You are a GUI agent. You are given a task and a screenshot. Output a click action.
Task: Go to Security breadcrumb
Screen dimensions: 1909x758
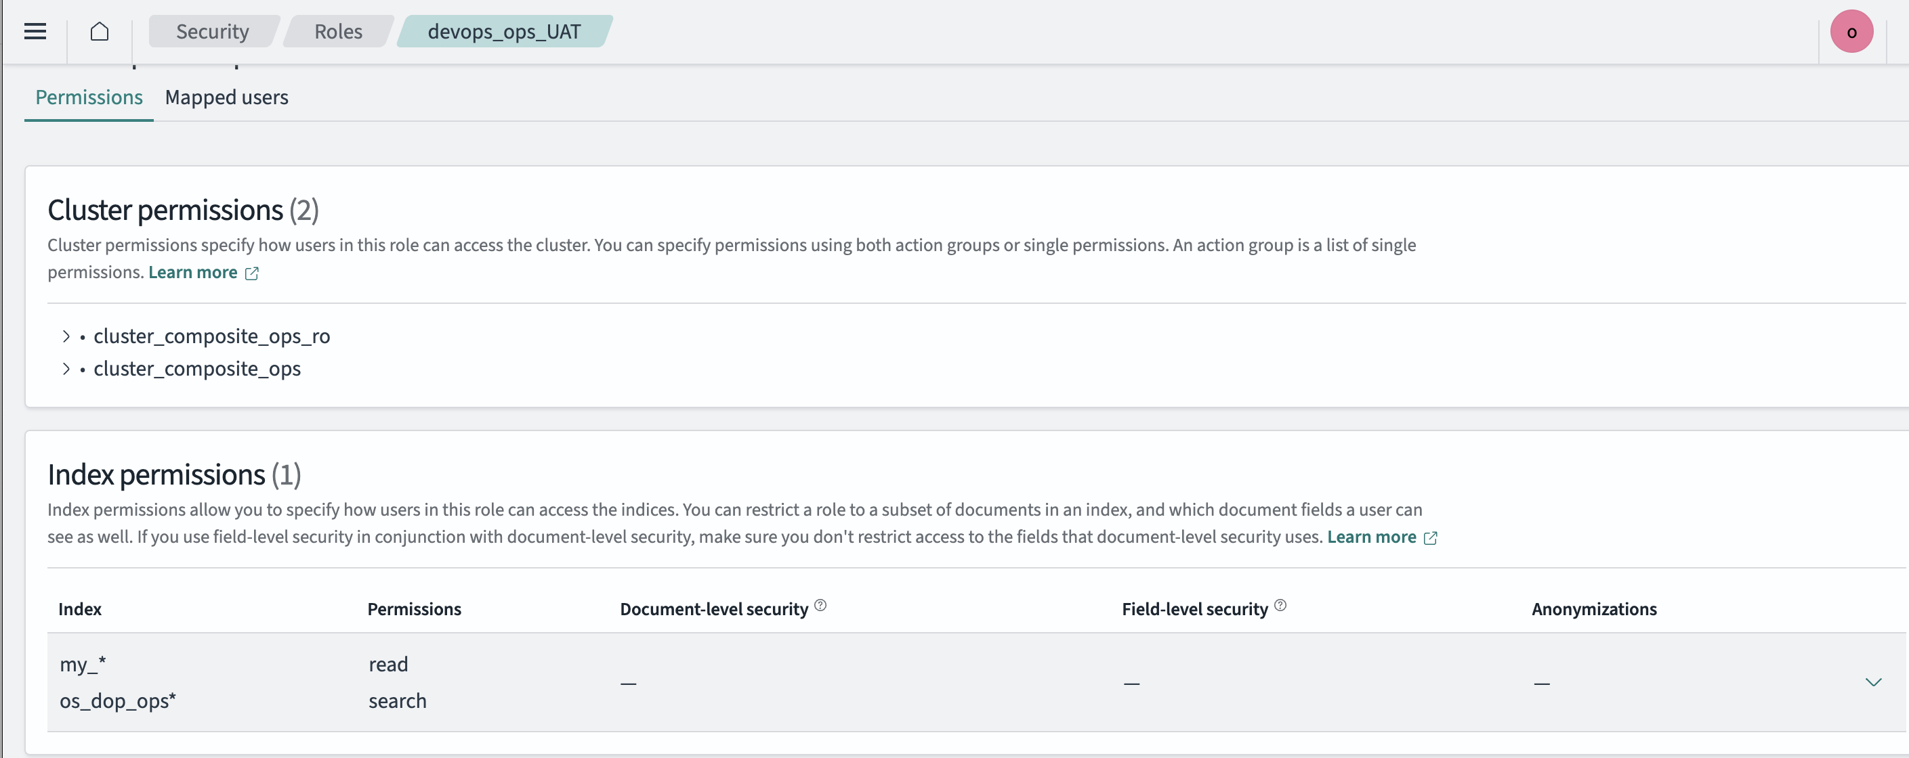tap(212, 31)
